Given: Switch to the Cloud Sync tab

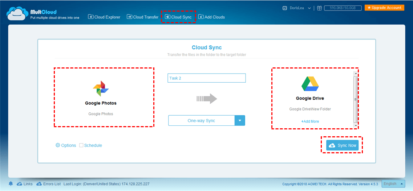Looking at the screenshot, I should tap(179, 17).
